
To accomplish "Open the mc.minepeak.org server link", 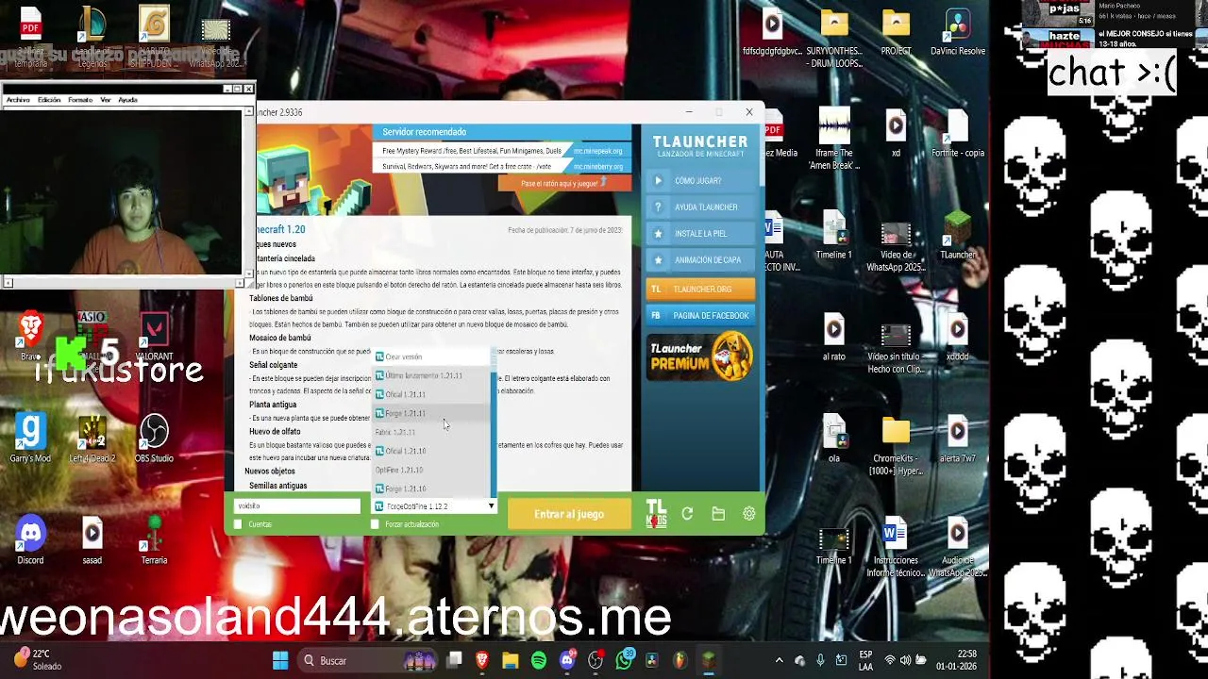I will (598, 151).
